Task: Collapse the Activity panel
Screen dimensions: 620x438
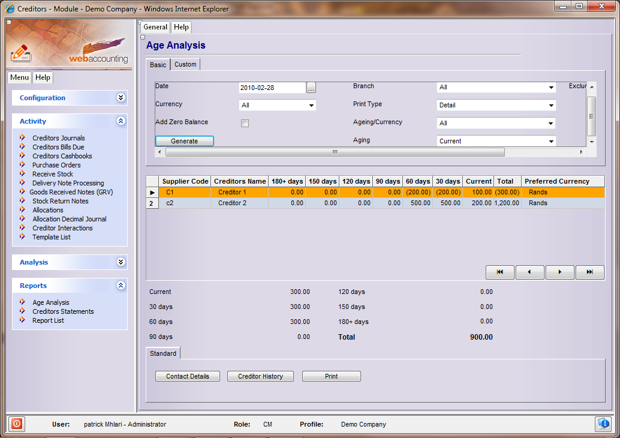Action: (121, 121)
